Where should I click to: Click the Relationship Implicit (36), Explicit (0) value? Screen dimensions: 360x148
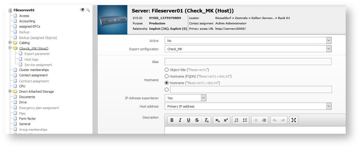click(x=168, y=29)
